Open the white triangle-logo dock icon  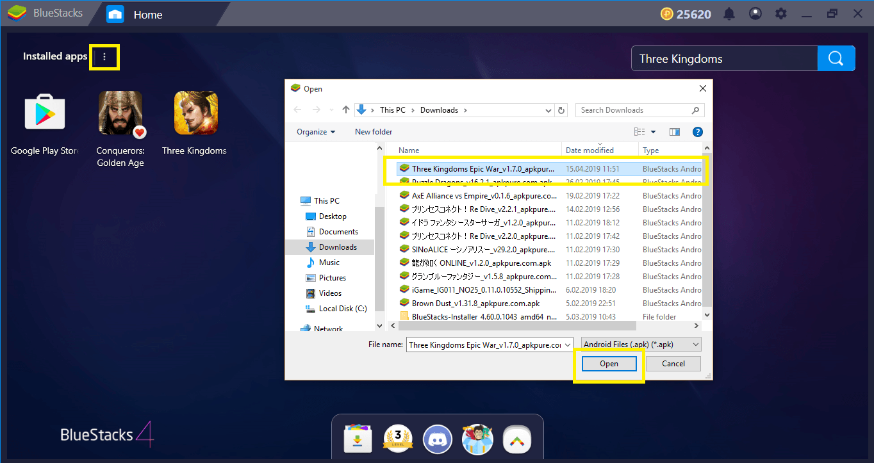pyautogui.click(x=516, y=439)
